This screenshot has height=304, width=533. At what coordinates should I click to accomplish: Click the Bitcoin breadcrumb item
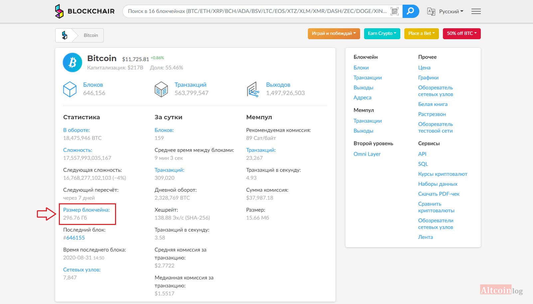[91, 35]
